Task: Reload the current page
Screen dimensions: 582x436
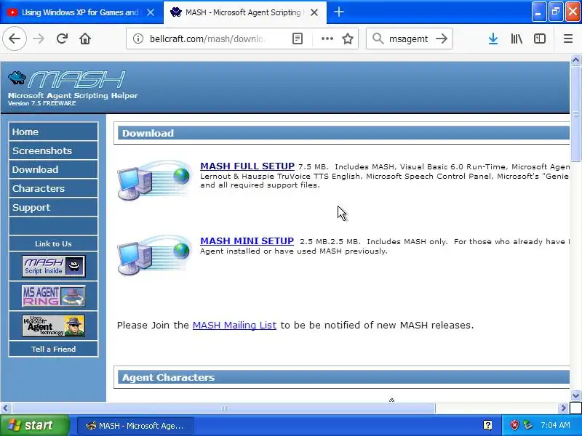Action: pyautogui.click(x=62, y=39)
